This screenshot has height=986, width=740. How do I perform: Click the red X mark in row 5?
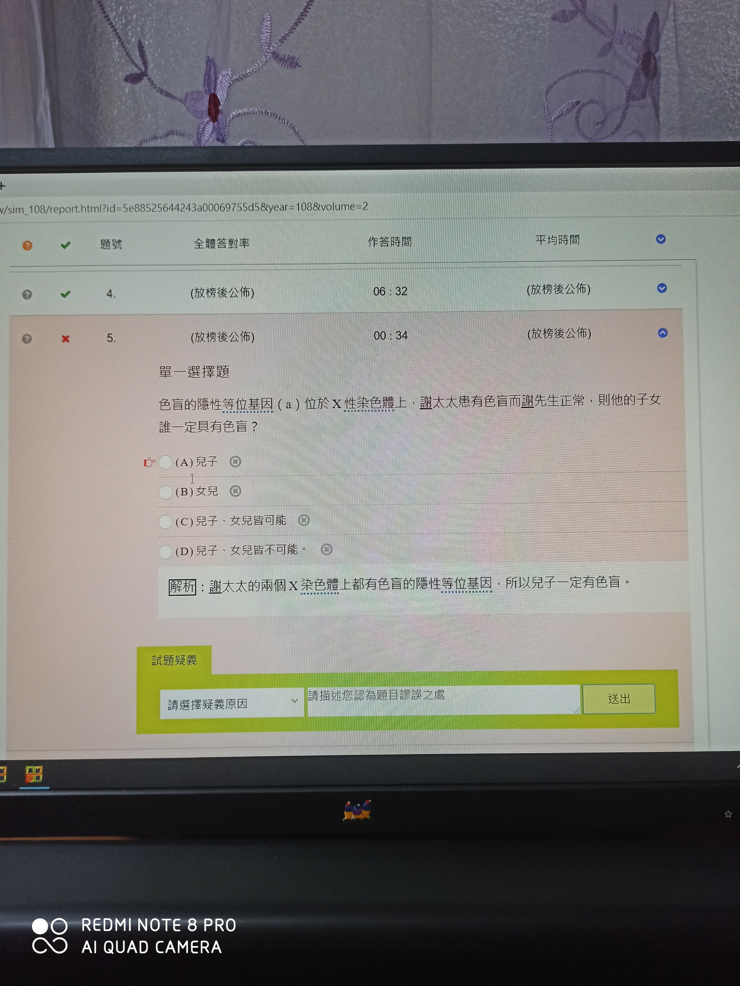[x=66, y=339]
